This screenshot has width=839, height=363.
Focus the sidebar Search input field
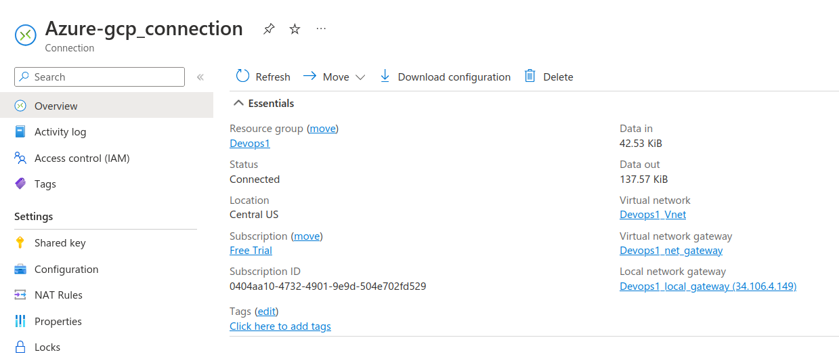(x=100, y=77)
